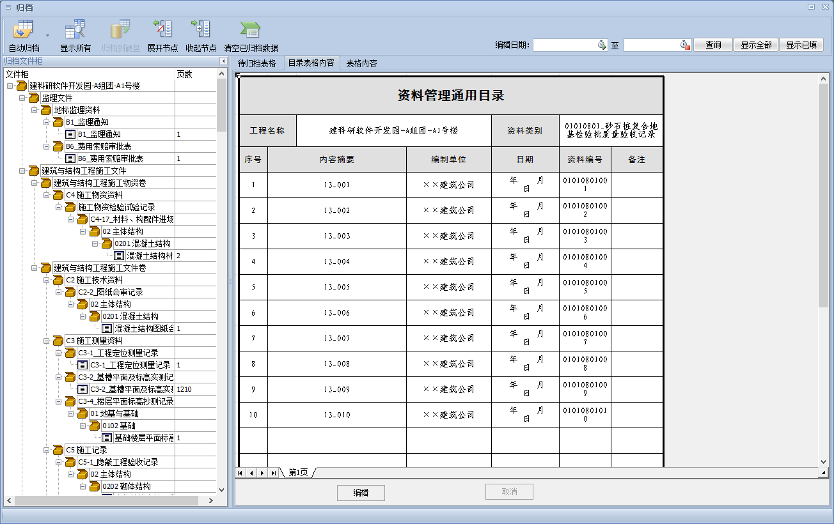Select the 施工物资检验试验记录 tree item
This screenshot has height=524, width=834.
pyautogui.click(x=116, y=207)
